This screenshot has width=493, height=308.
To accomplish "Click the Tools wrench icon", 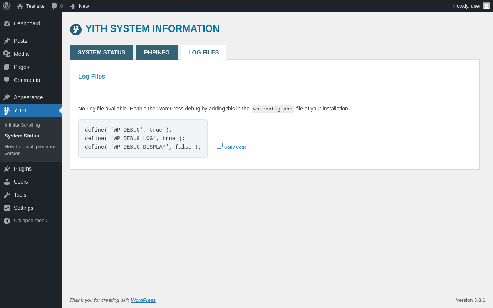I will 7,195.
